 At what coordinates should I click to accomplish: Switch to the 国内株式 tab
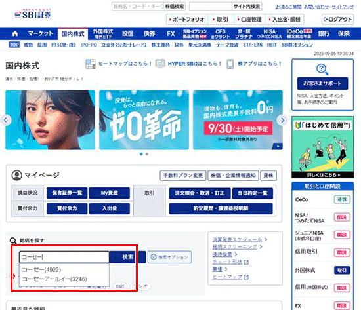tap(73, 34)
